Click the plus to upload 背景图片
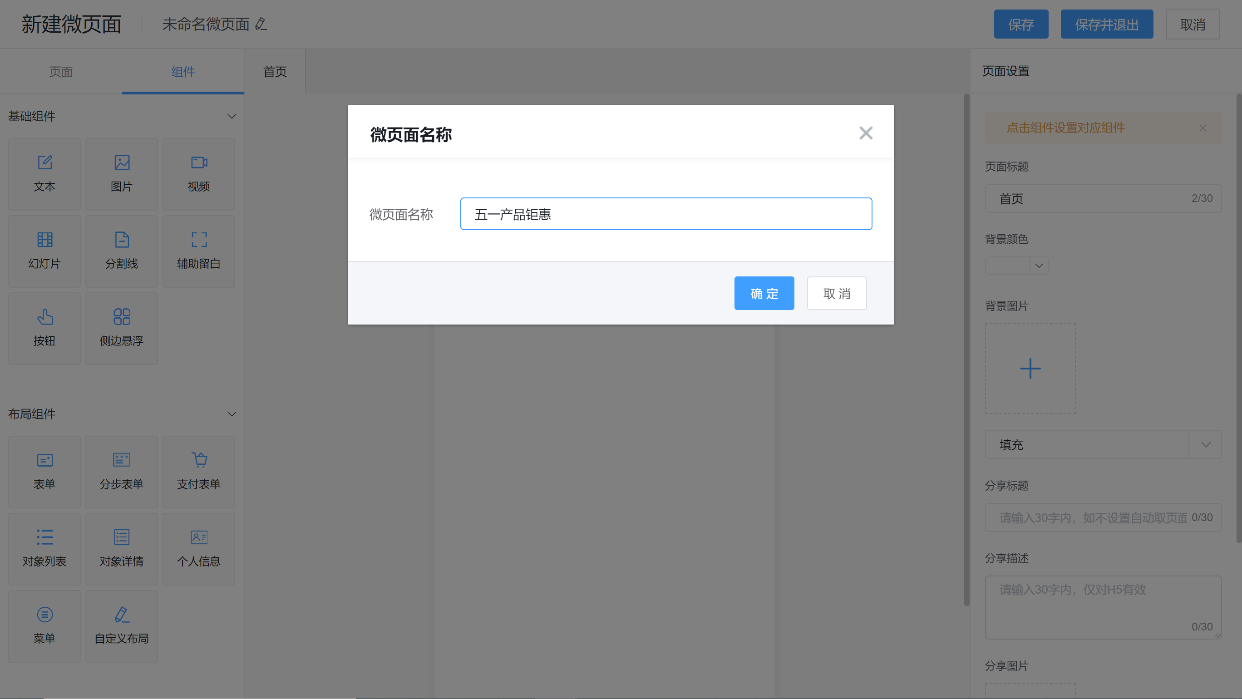Image resolution: width=1242 pixels, height=699 pixels. point(1030,368)
